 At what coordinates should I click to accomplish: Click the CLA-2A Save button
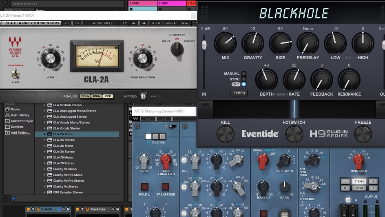(x=184, y=23)
